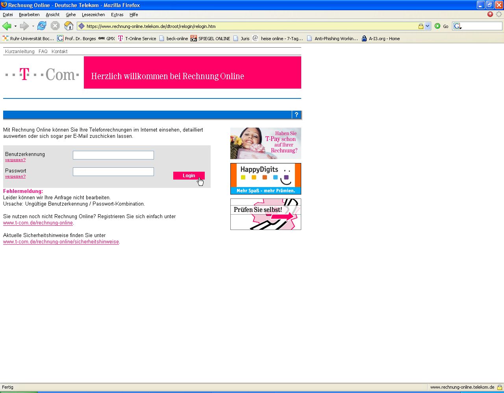
Task: Click the Fertig status text
Action: coord(7,387)
